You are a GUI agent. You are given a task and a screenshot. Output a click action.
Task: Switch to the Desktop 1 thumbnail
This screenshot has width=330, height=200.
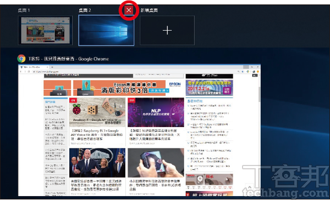tap(45, 30)
